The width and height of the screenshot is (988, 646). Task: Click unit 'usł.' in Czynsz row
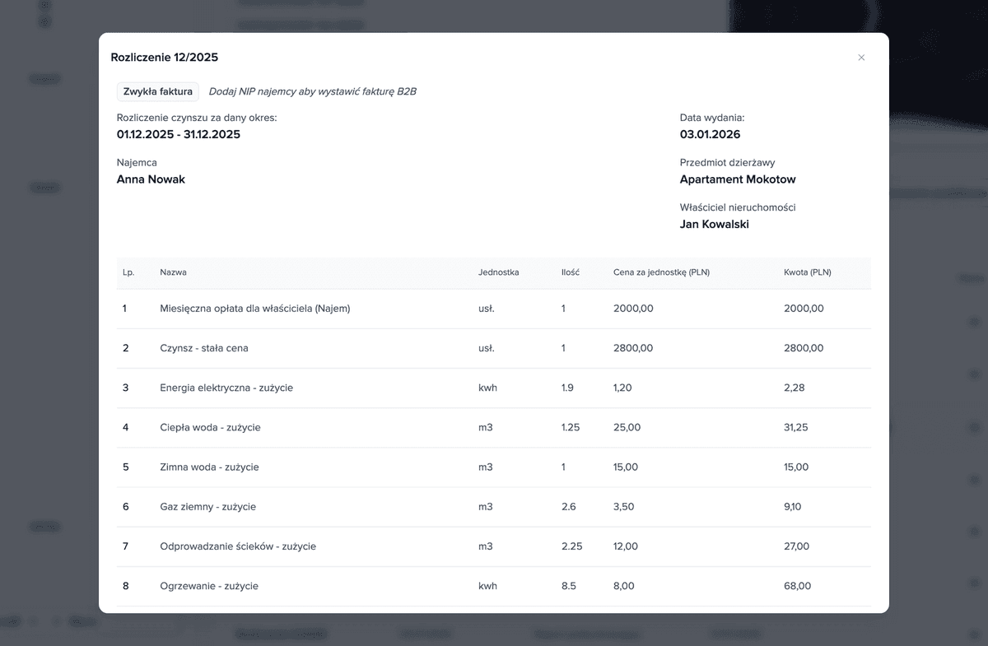pos(487,348)
